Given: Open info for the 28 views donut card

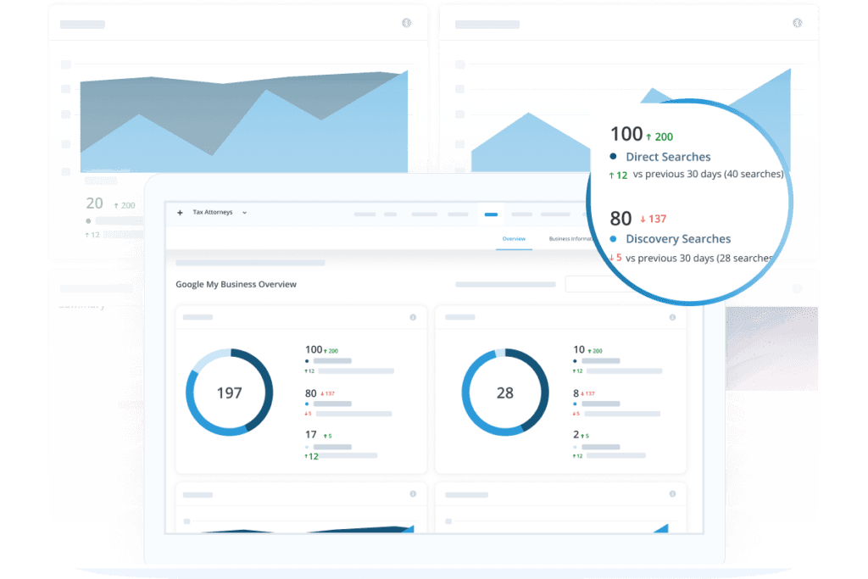Looking at the screenshot, I should pyautogui.click(x=672, y=317).
